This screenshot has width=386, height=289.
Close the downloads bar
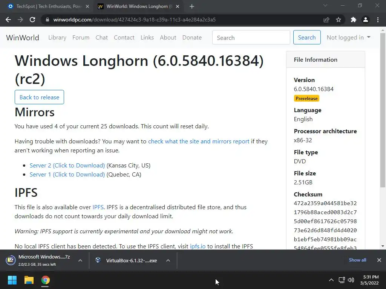[x=379, y=260]
